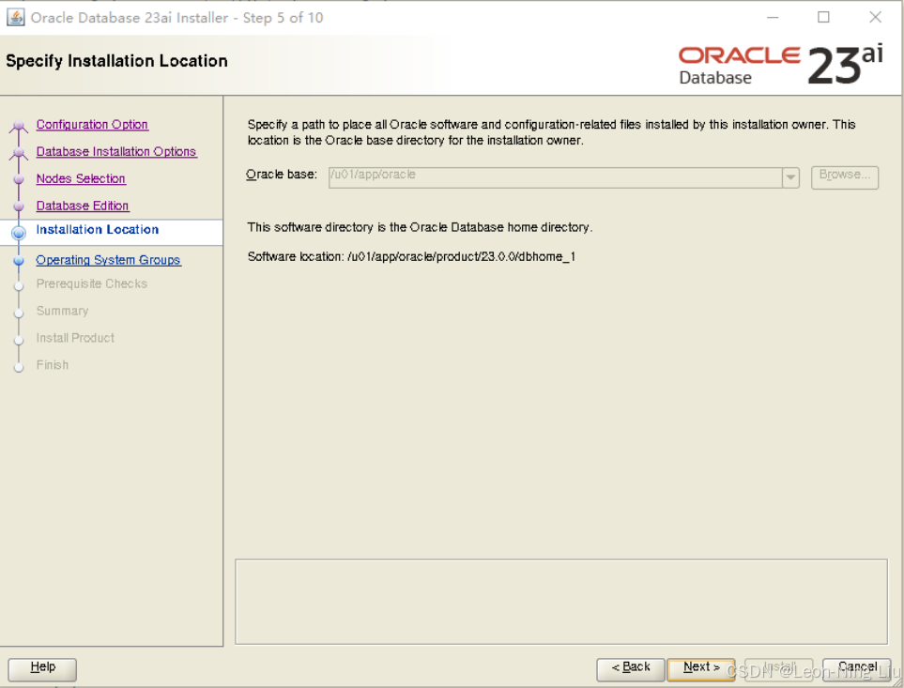Click the Oracle Database 23ai logo
904x688 pixels.
[781, 65]
